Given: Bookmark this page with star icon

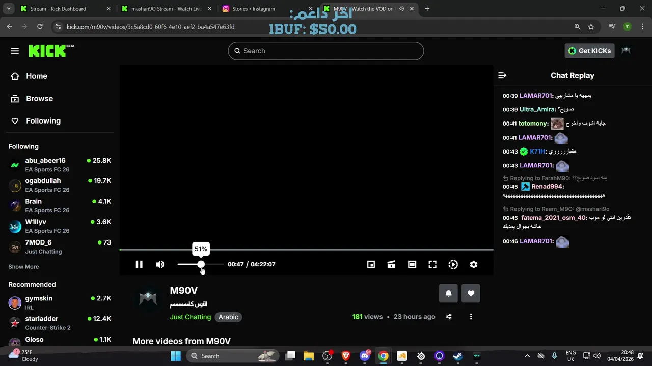Looking at the screenshot, I should tap(591, 27).
